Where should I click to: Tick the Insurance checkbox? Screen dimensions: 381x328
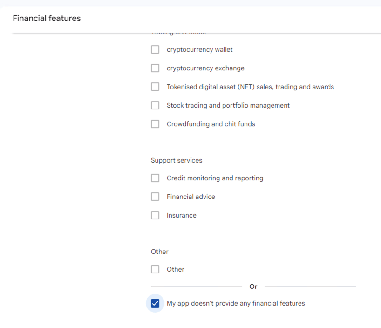click(x=155, y=215)
